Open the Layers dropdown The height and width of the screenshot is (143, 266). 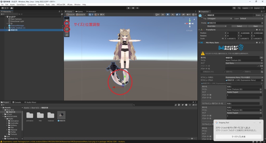pos(247,8)
